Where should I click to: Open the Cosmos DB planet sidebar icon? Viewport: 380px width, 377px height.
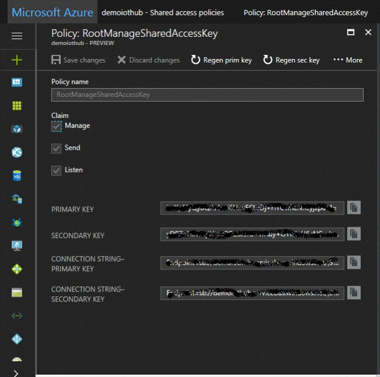(17, 223)
